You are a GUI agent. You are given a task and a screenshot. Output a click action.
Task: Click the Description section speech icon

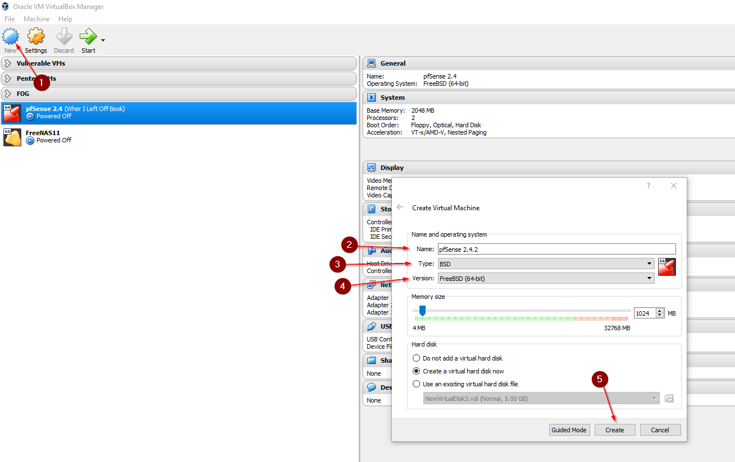(372, 387)
